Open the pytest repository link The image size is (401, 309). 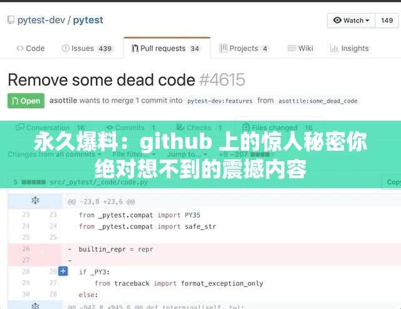(88, 20)
